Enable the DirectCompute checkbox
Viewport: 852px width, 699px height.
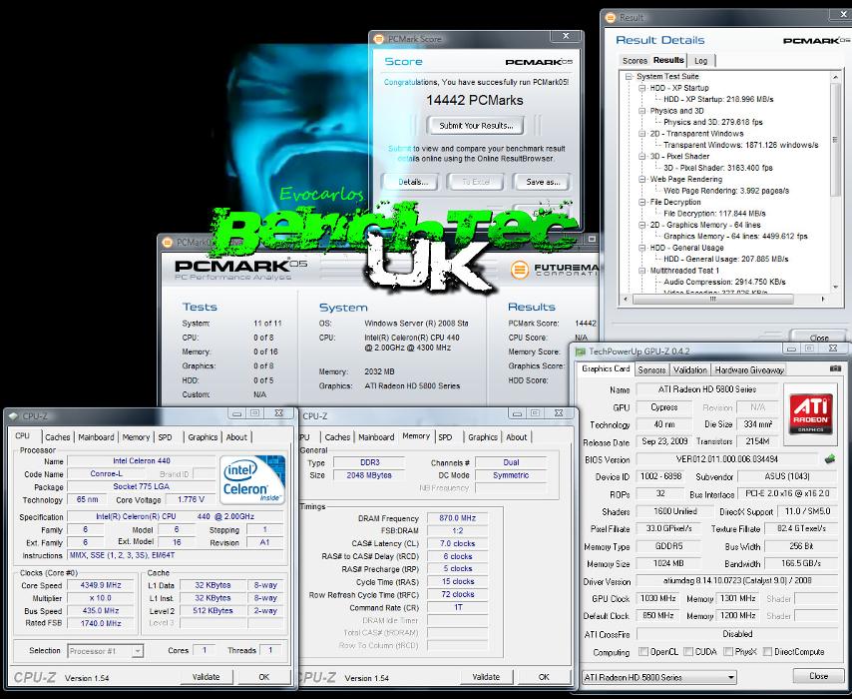pyautogui.click(x=768, y=652)
